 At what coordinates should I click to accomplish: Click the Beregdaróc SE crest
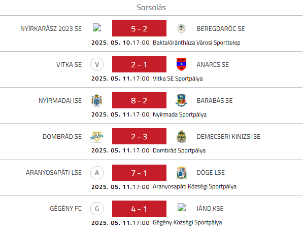coord(182,28)
